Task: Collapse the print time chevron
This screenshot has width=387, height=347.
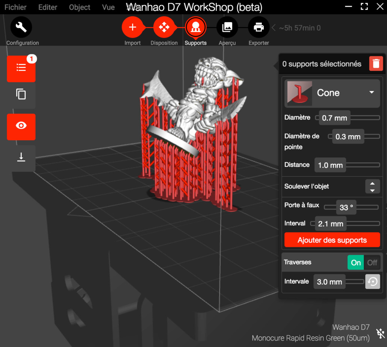Action: click(274, 28)
